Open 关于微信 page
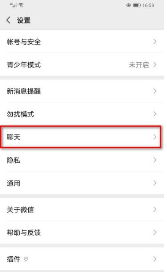The image size is (167, 272). point(82,209)
